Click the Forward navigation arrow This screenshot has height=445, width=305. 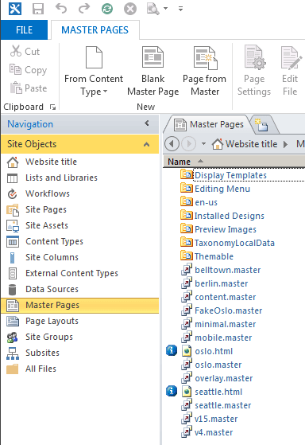coord(188,144)
